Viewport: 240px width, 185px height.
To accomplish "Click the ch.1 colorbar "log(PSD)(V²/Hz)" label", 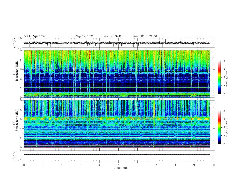I will (227, 79).
